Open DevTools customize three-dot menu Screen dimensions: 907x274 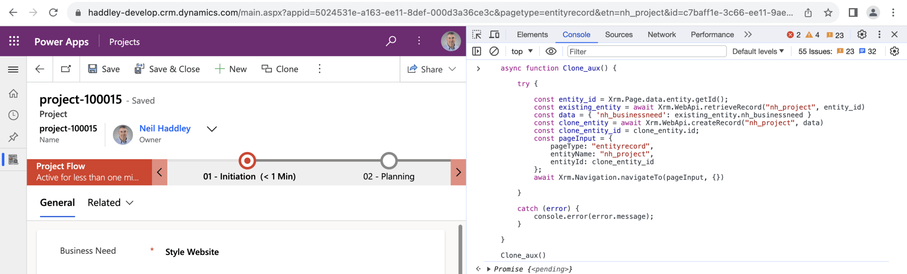click(x=879, y=35)
